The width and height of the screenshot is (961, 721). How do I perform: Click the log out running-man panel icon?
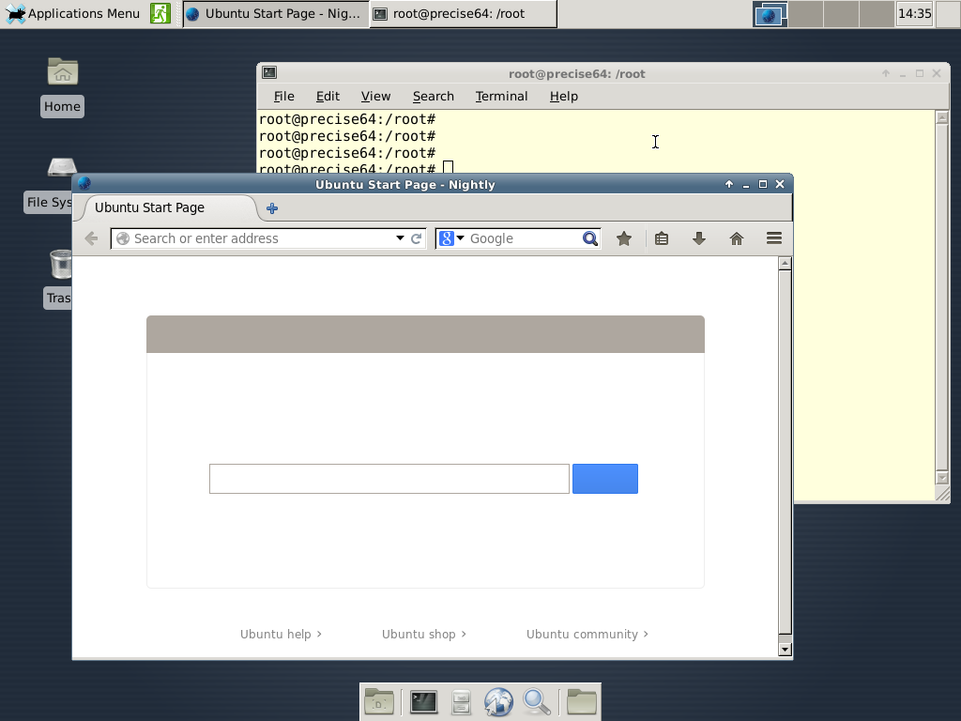click(x=160, y=13)
